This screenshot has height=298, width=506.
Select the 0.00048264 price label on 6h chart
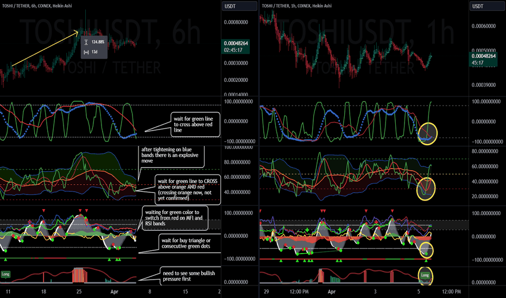click(236, 43)
